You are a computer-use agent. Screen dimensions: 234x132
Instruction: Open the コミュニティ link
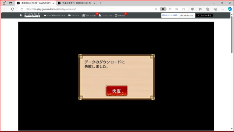(106, 15)
